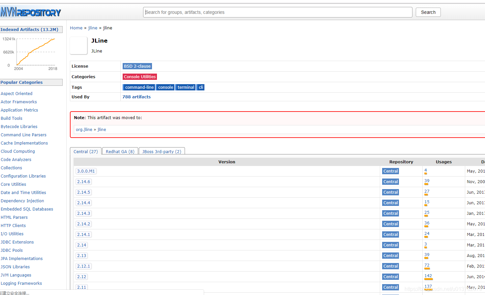Open Logging Frameworks category
The width and height of the screenshot is (485, 295).
point(21,283)
